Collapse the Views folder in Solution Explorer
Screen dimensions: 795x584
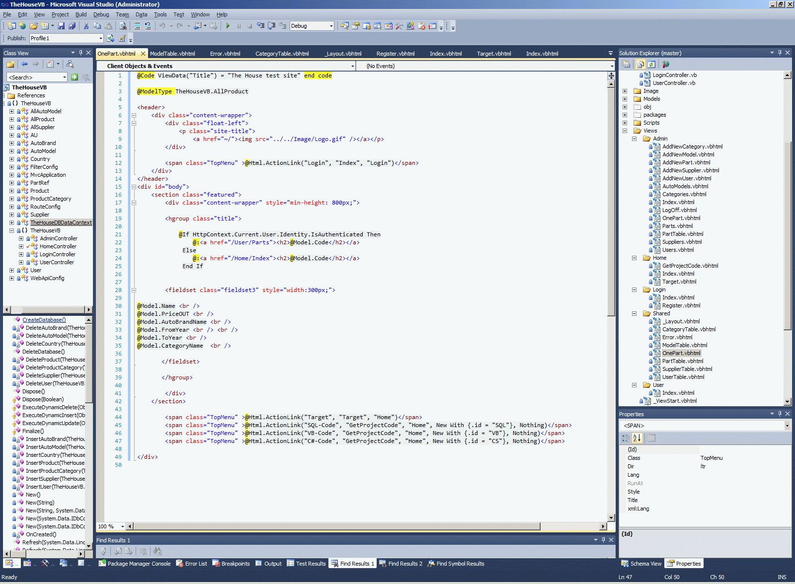pos(625,131)
